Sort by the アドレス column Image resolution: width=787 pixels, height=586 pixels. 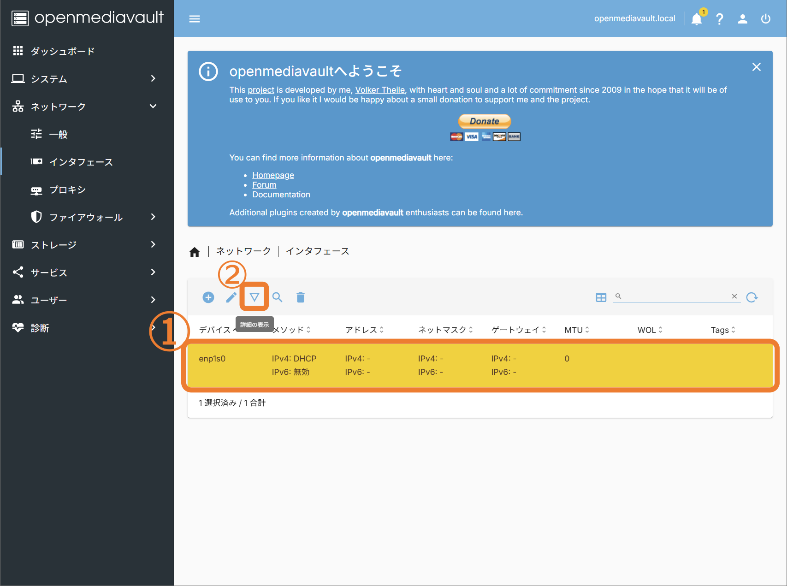tap(364, 330)
